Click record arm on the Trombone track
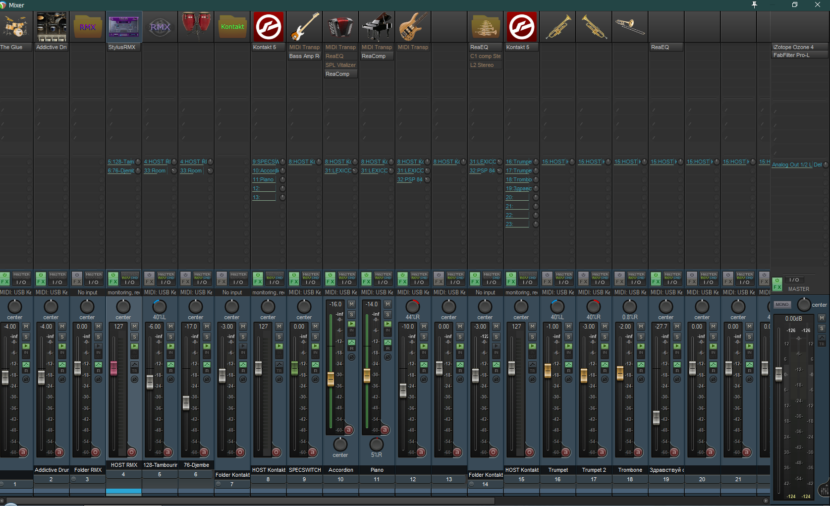Viewport: 830px width, 506px height. coord(638,452)
